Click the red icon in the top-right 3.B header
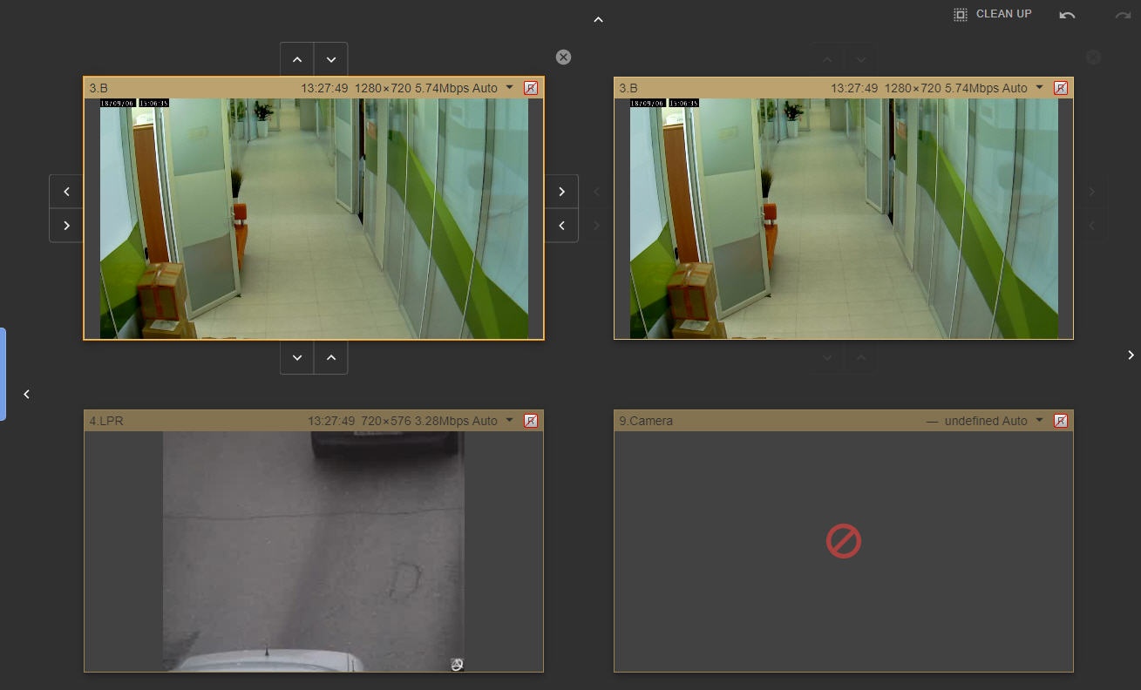The width and height of the screenshot is (1141, 690). coord(1061,88)
